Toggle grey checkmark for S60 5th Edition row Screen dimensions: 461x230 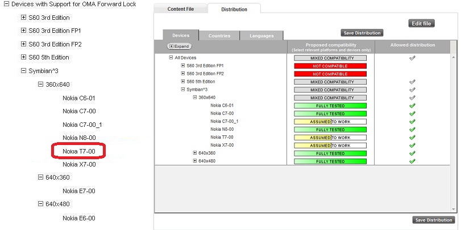point(412,82)
